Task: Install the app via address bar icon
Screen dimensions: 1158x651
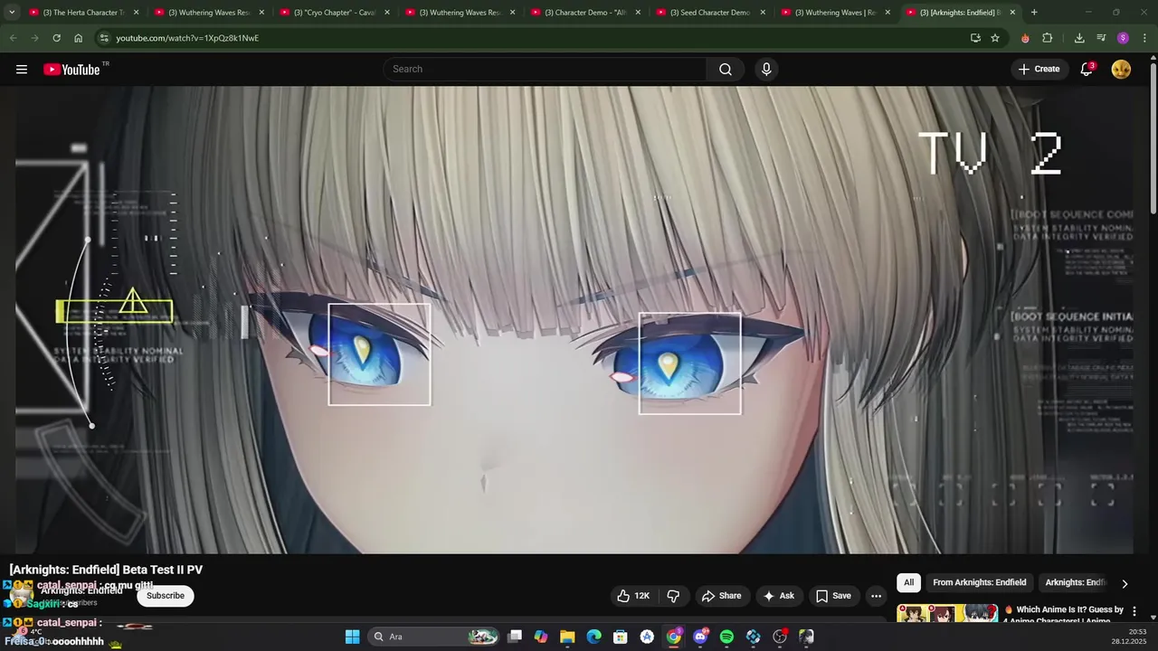Action: [975, 38]
